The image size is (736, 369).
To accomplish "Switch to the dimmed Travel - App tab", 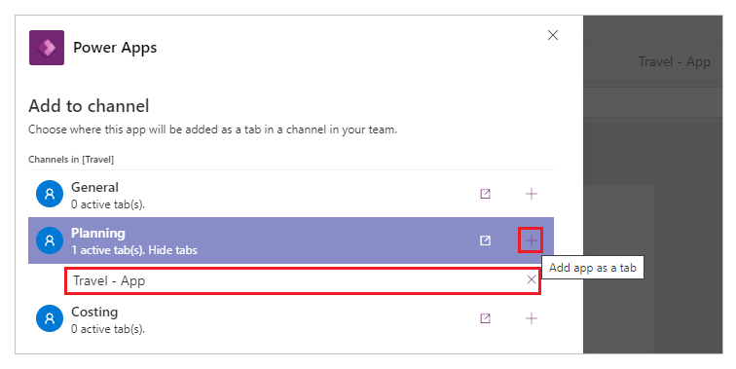I will click(x=674, y=62).
